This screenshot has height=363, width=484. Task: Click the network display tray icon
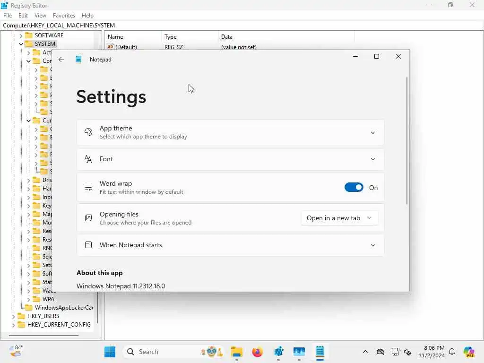coord(395,352)
